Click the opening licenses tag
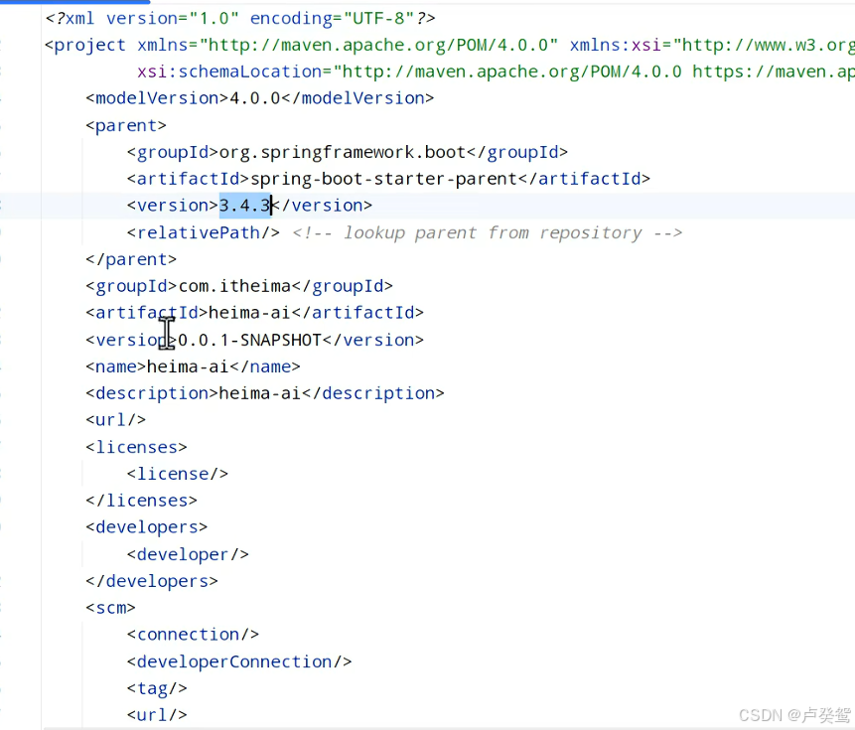855x730 pixels. click(136, 447)
